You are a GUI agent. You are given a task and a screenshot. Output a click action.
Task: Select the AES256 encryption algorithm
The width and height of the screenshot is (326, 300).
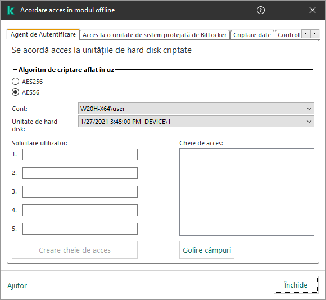click(15, 82)
